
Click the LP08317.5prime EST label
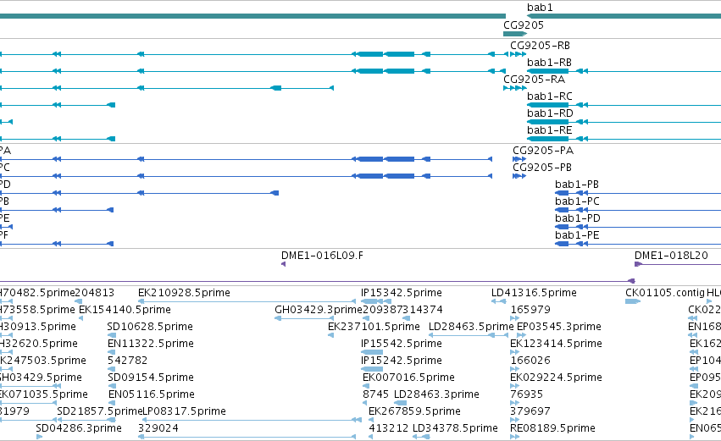coord(184,412)
